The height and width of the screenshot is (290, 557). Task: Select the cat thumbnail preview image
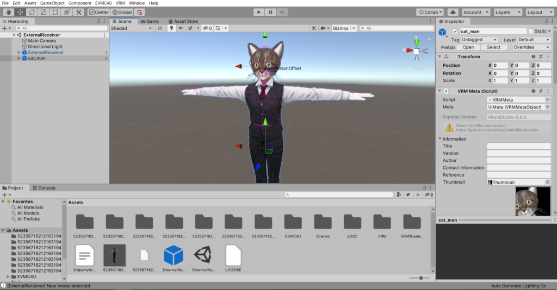(x=533, y=201)
